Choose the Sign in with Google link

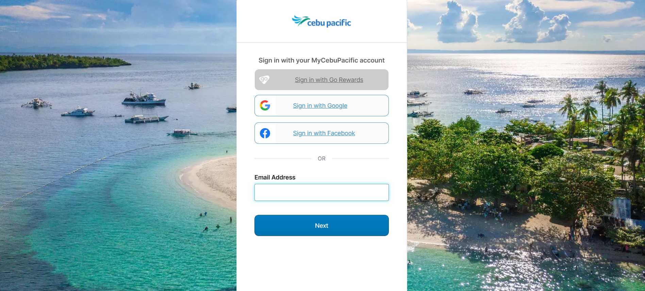(320, 106)
